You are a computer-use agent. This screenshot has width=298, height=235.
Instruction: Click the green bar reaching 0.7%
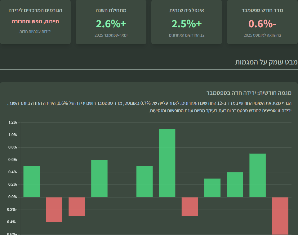coord(257,175)
